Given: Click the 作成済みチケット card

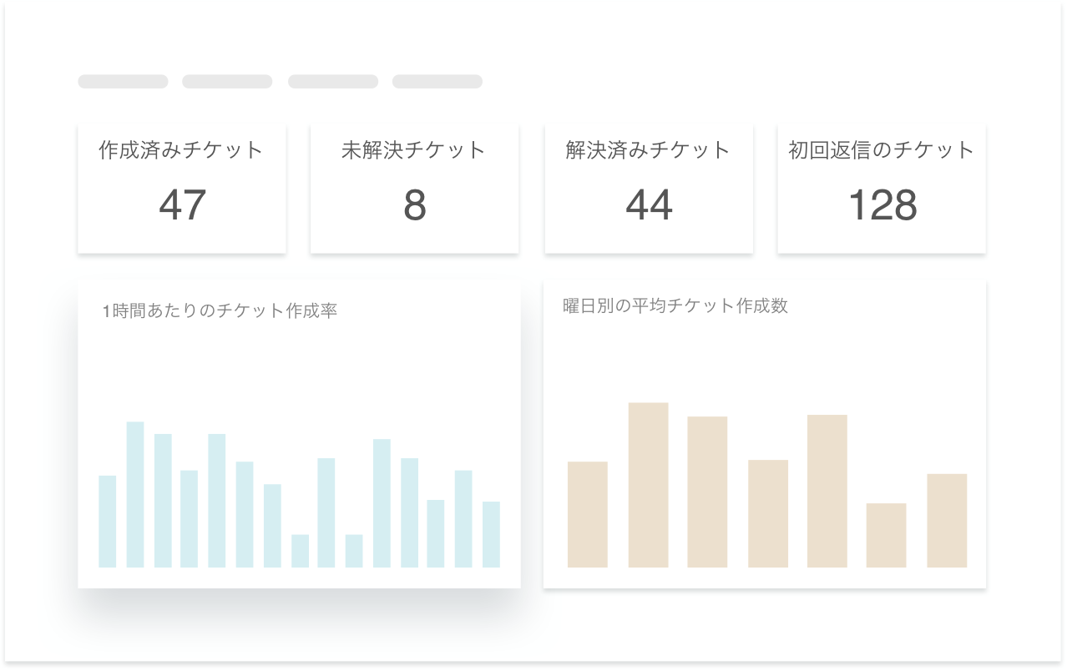Looking at the screenshot, I should click(181, 189).
